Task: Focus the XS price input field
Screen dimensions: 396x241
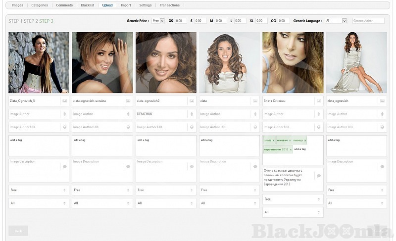Action: click(181, 21)
